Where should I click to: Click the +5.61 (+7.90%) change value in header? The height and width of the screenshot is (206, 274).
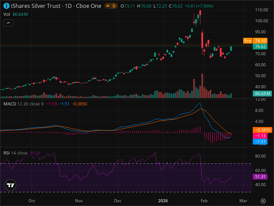click(199, 6)
